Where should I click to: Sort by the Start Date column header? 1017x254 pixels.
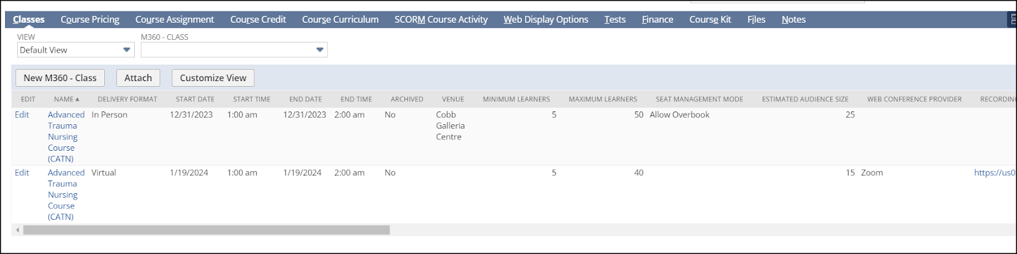[x=195, y=99]
